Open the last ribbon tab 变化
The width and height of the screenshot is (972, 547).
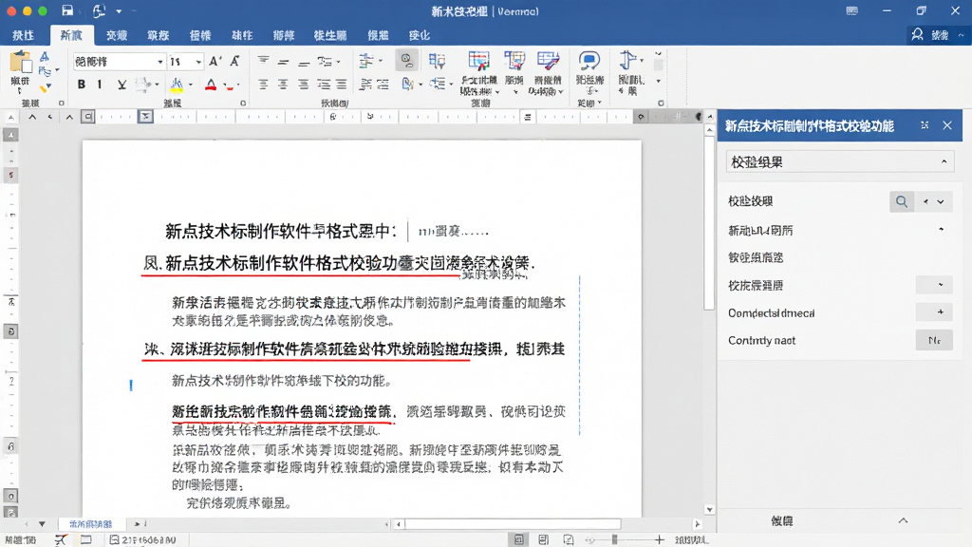[420, 35]
